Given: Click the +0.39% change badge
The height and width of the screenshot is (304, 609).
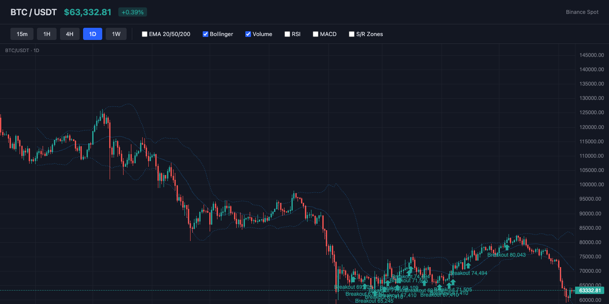Looking at the screenshot, I should pos(133,12).
